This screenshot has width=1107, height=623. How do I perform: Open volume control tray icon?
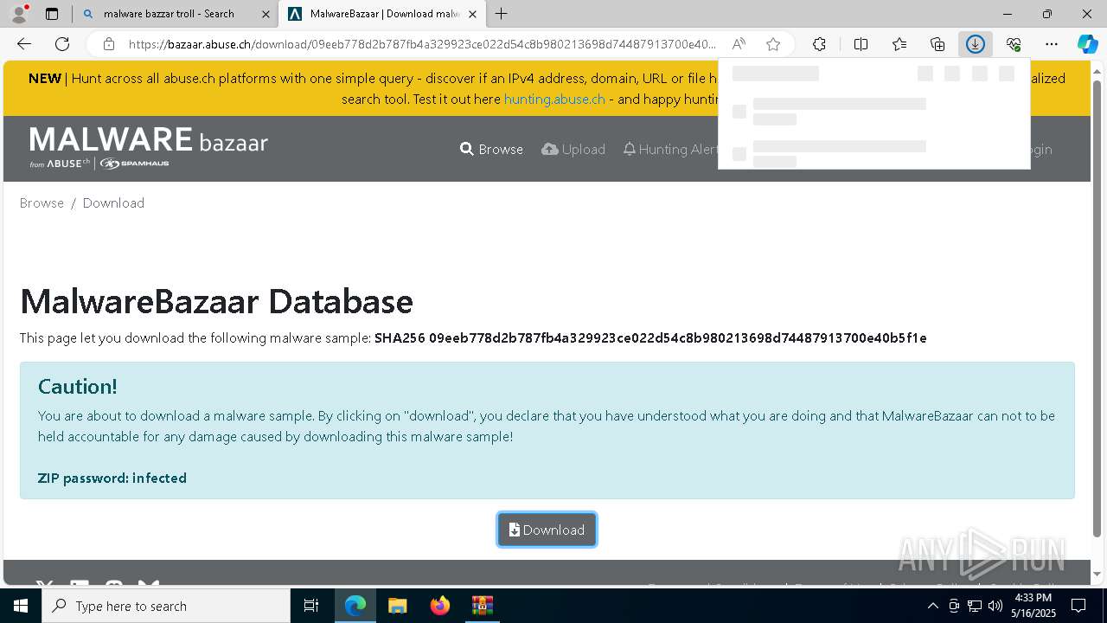pos(995,606)
